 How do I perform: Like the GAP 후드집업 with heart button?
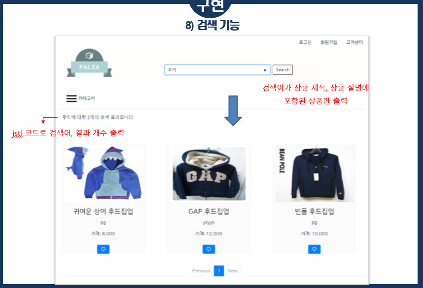pos(209,249)
